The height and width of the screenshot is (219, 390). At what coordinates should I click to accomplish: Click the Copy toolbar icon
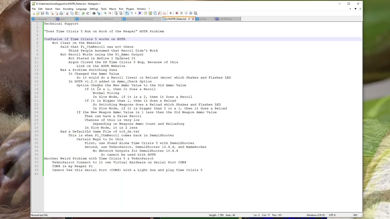click(72, 13)
